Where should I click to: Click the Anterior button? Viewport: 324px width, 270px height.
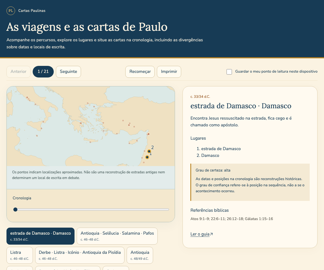tap(18, 72)
